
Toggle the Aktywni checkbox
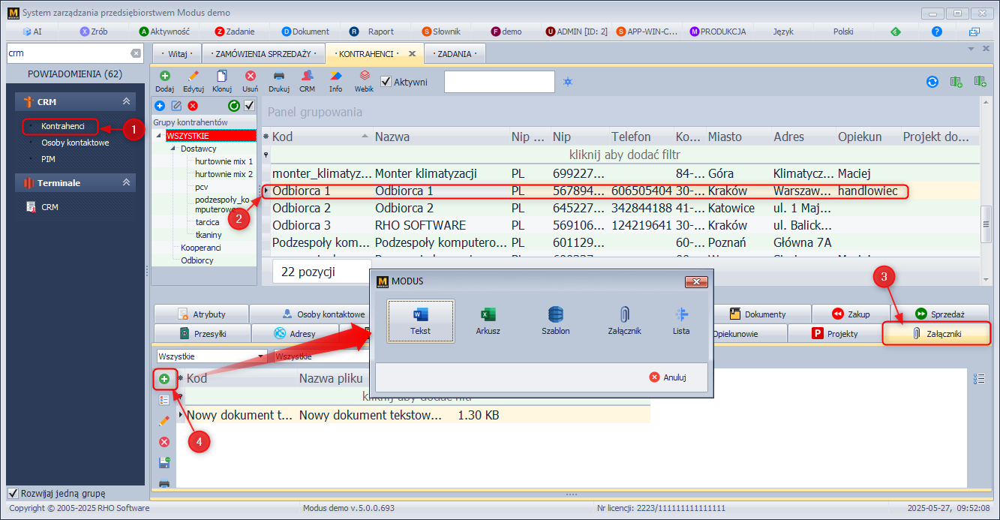[x=386, y=82]
